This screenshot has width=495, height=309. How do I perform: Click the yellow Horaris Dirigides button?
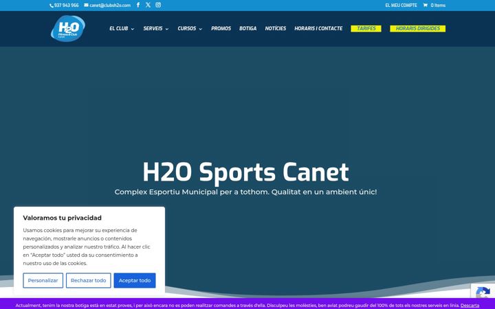(418, 28)
